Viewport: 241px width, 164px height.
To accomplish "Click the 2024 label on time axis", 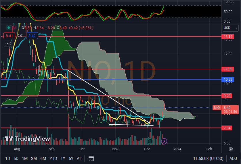I will [177, 149].
